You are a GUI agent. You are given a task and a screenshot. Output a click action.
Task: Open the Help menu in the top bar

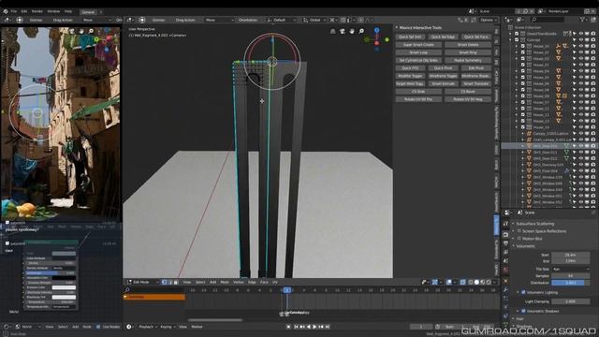[68, 11]
